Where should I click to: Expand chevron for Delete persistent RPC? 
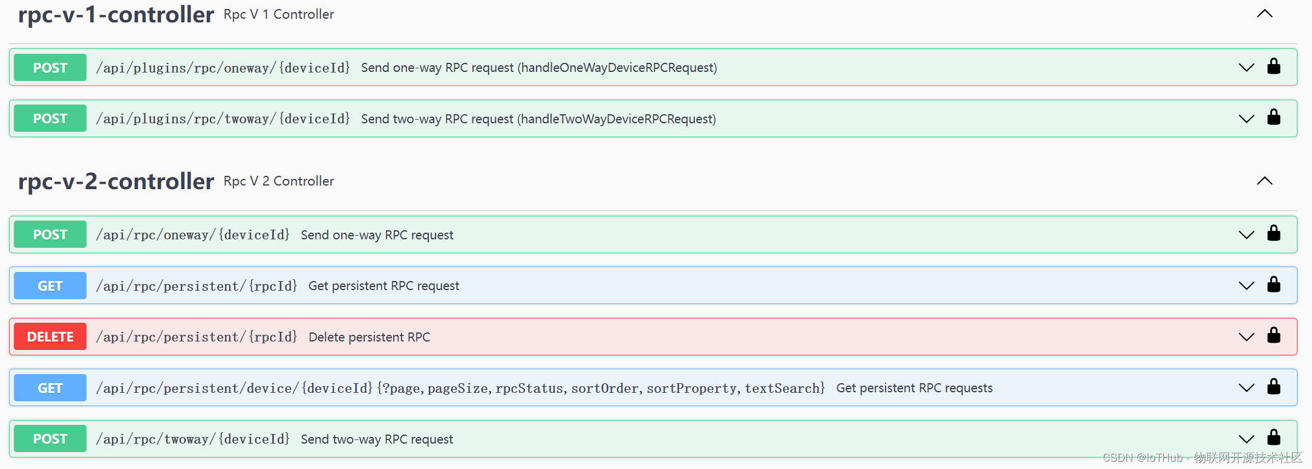pos(1246,337)
